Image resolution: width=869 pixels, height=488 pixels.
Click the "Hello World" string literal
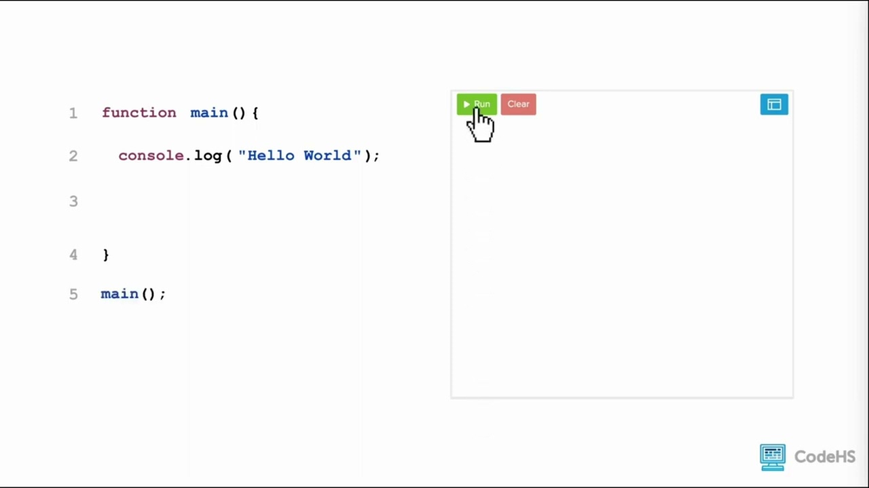pyautogui.click(x=299, y=156)
